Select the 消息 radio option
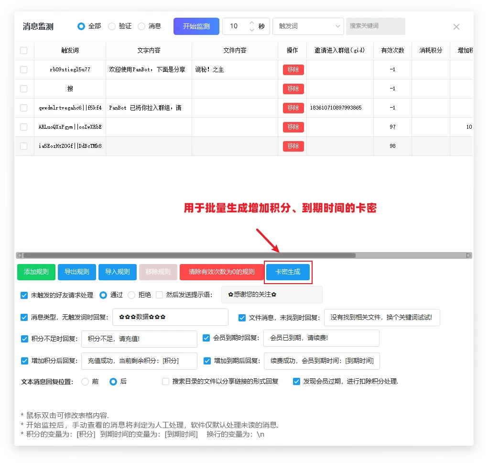The image size is (488, 463). tap(141, 26)
